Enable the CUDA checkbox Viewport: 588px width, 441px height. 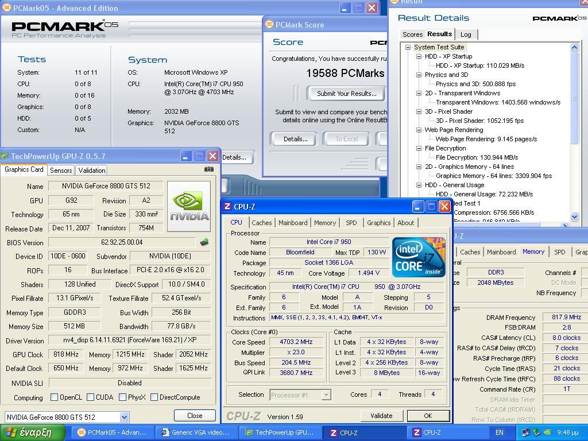[90, 397]
